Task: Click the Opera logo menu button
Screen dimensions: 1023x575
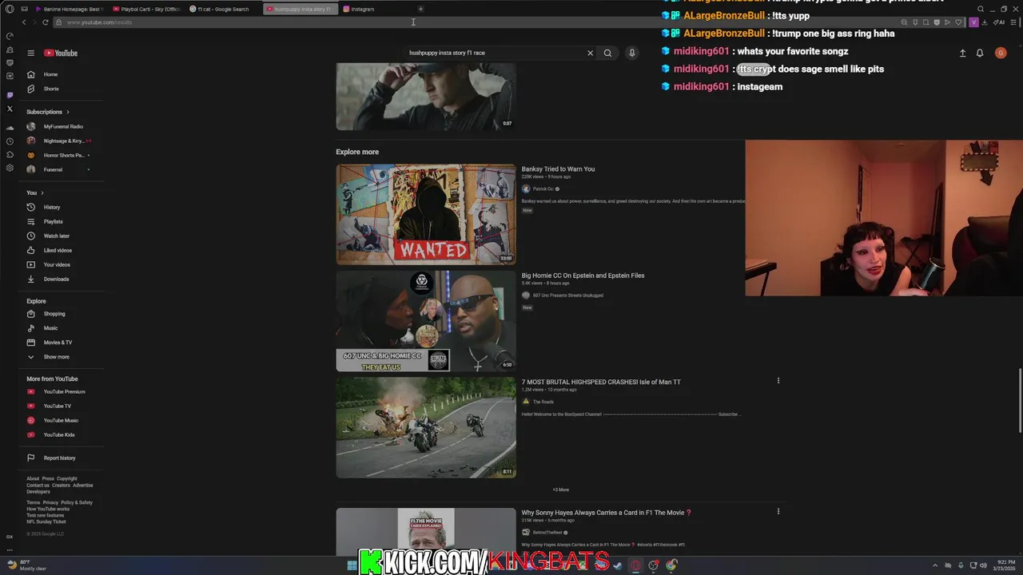Action: pyautogui.click(x=10, y=9)
